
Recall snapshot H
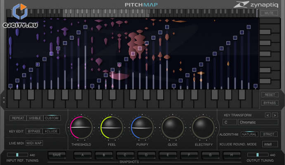tap(232, 155)
